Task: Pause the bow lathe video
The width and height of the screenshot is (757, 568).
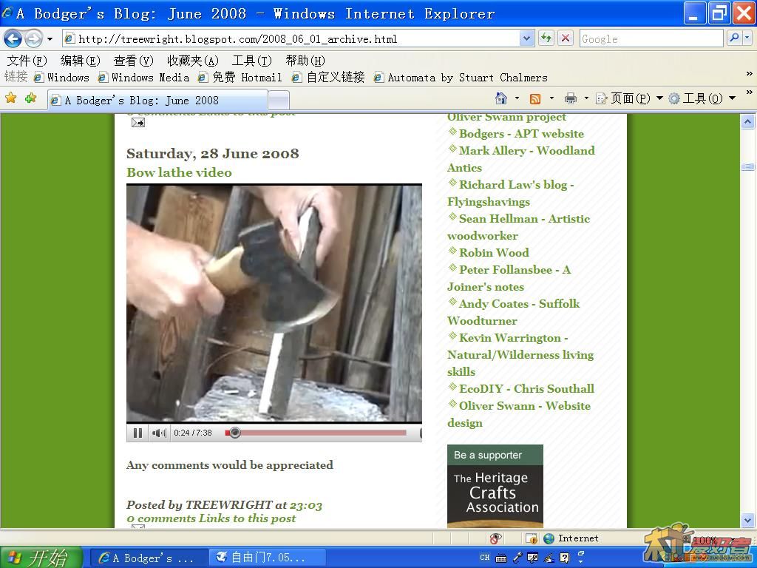Action: (138, 433)
